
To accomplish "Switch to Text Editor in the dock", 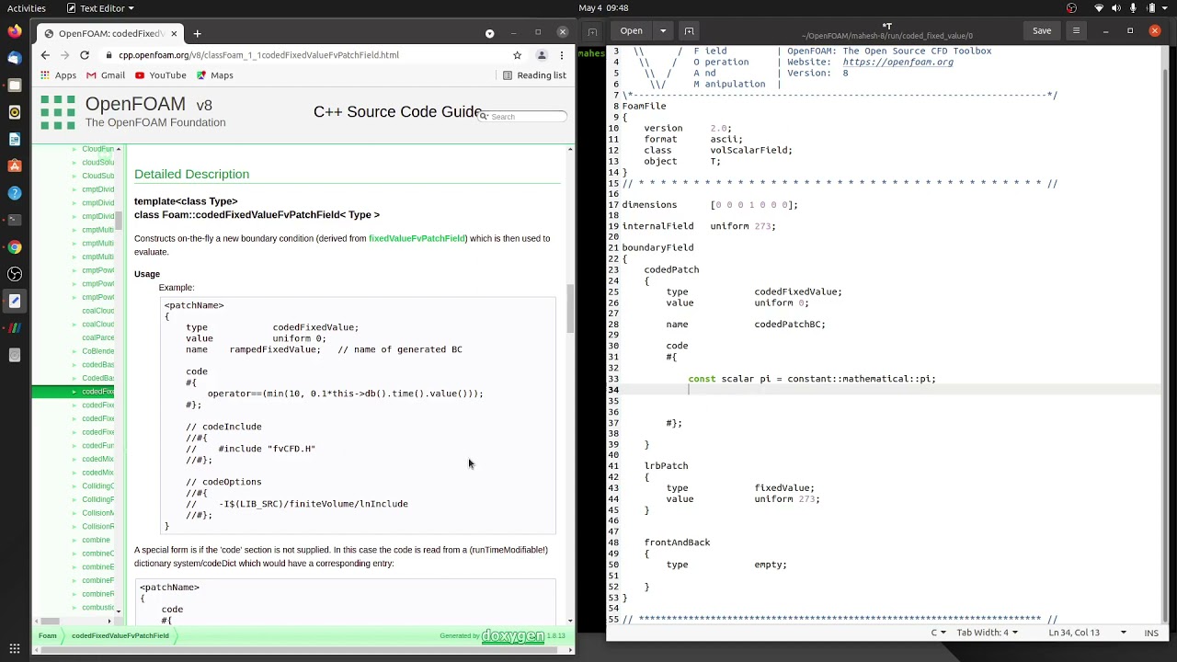I will [x=15, y=301].
